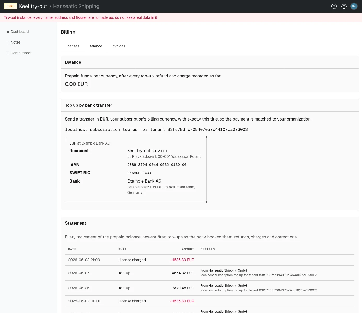The width and height of the screenshot is (362, 313).
Task: Click the Hanseatic Shipping organization name
Action: (x=76, y=6)
